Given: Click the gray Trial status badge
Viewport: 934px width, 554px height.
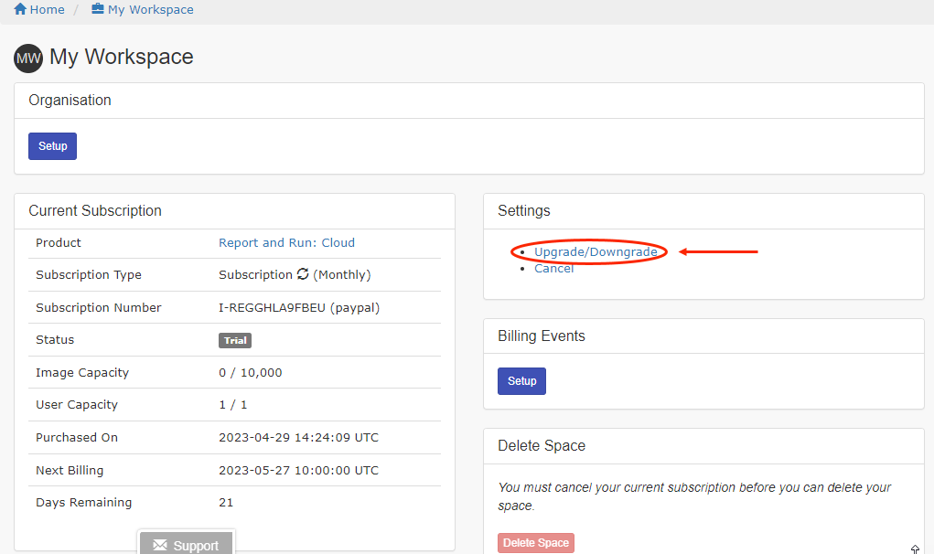Looking at the screenshot, I should pos(235,340).
